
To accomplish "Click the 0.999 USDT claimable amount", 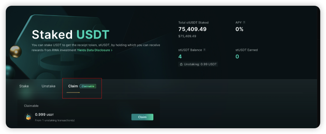I will (44, 114).
